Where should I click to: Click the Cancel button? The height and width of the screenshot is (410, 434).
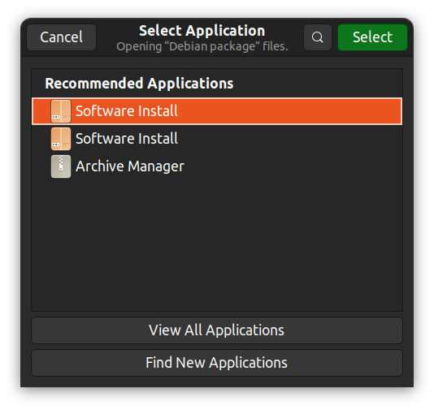[x=61, y=37]
